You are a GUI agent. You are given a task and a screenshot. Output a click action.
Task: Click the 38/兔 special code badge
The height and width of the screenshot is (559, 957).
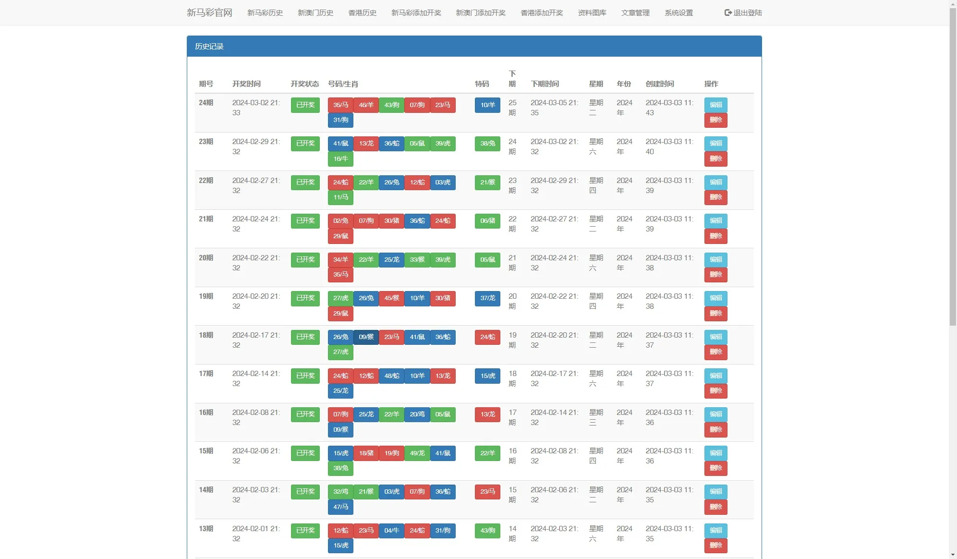[487, 144]
